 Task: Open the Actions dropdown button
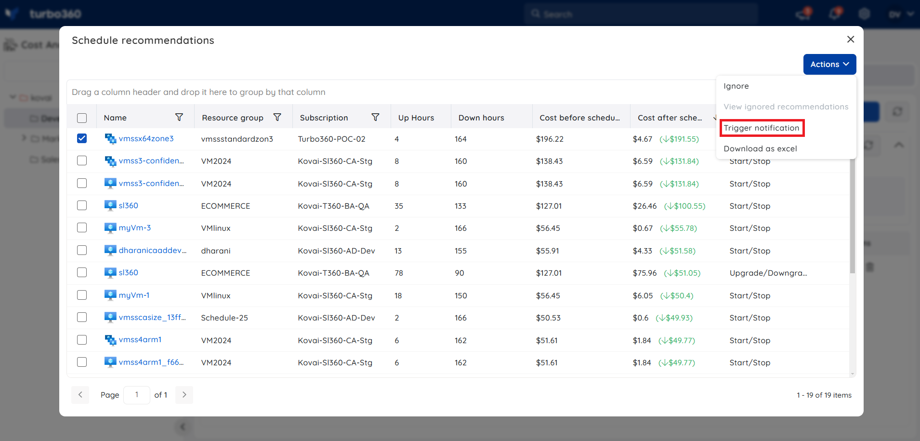[x=829, y=64]
